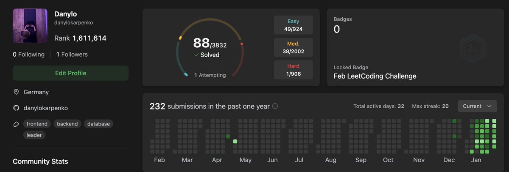The image size is (509, 172).
Task: Open Danylo's profile avatar image
Action: (x=30, y=26)
